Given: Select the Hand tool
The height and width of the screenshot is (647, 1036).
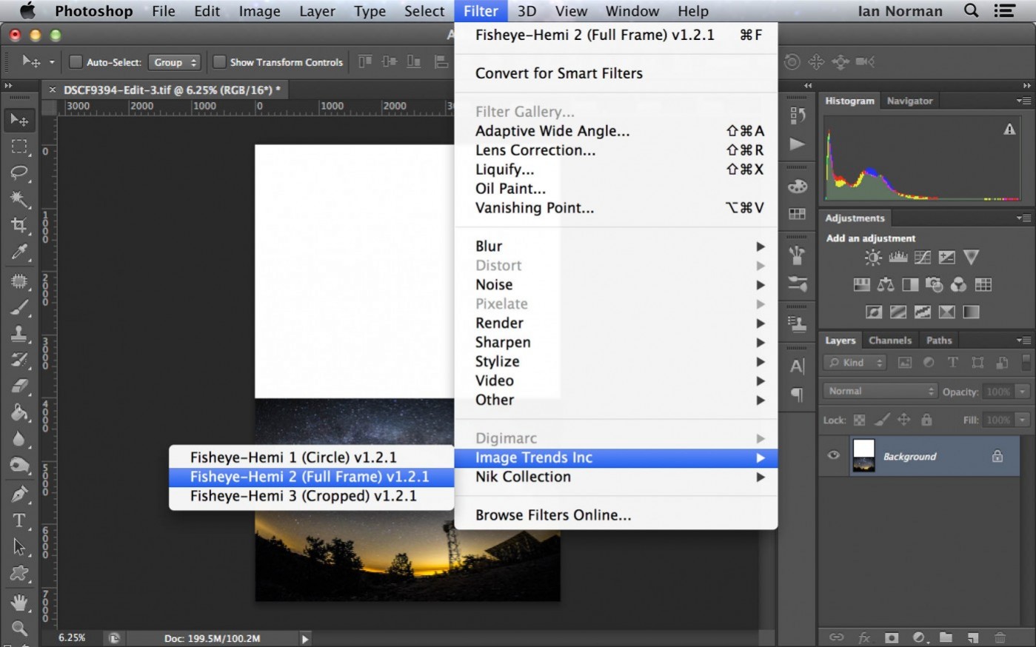Looking at the screenshot, I should pos(19,603).
